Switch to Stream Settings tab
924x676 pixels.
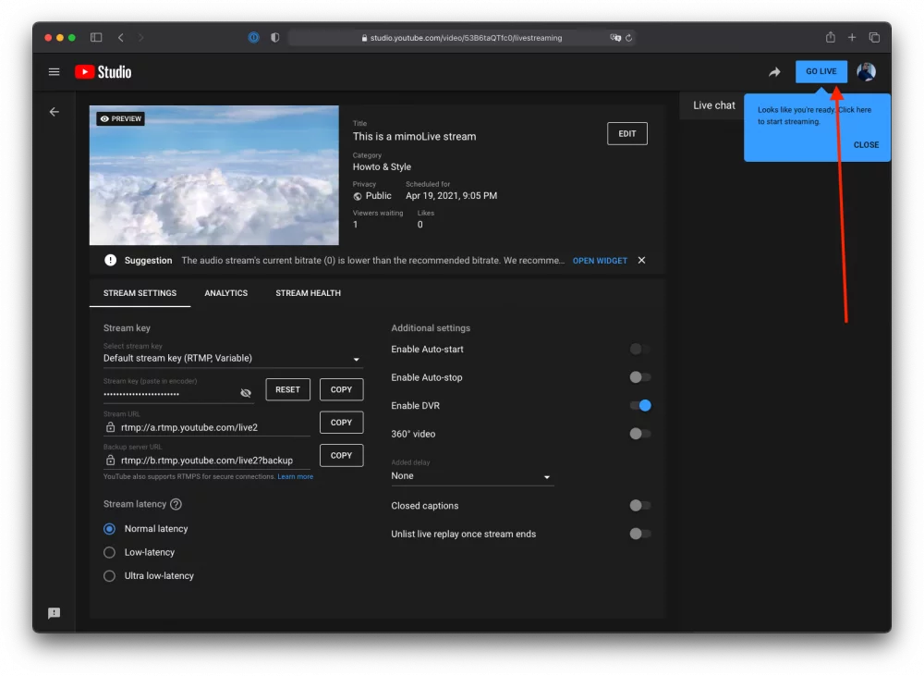coord(140,293)
